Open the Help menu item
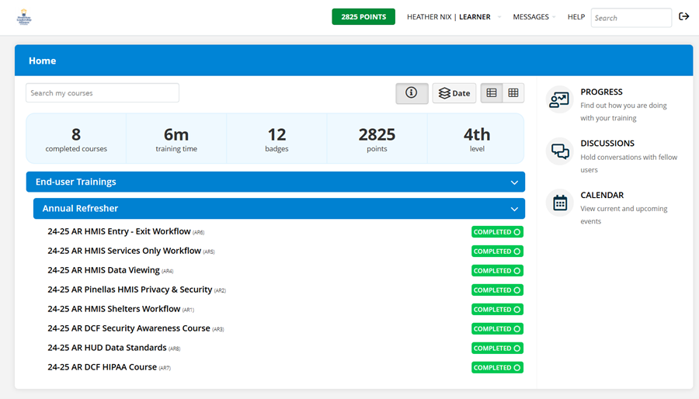Screen dimensions: 699x399 (x=576, y=17)
